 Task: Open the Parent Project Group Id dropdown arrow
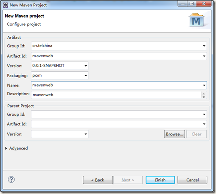point(204,114)
